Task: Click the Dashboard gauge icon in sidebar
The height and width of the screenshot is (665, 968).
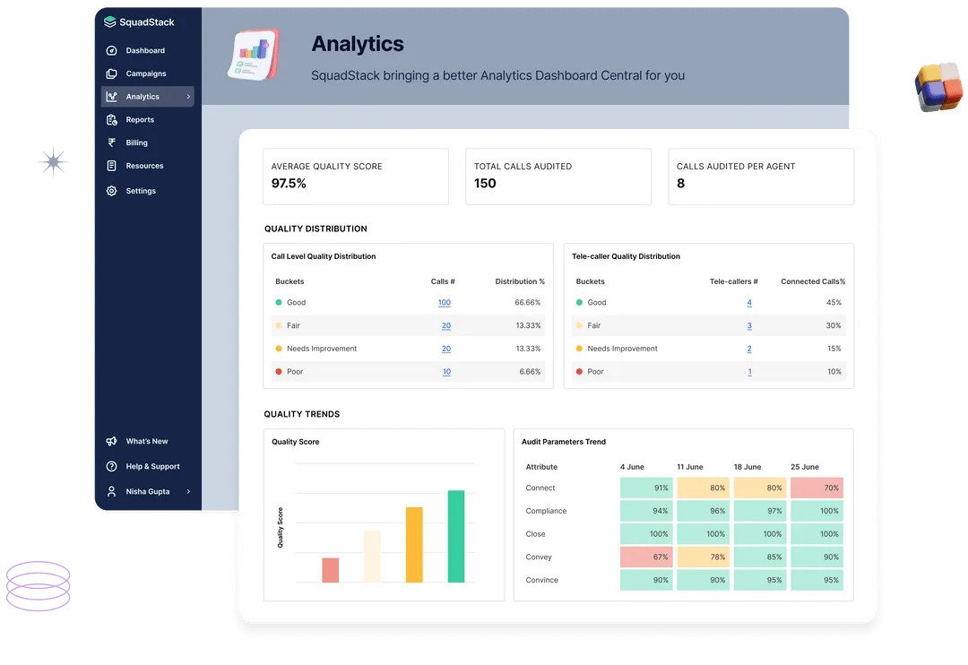Action: [x=112, y=50]
